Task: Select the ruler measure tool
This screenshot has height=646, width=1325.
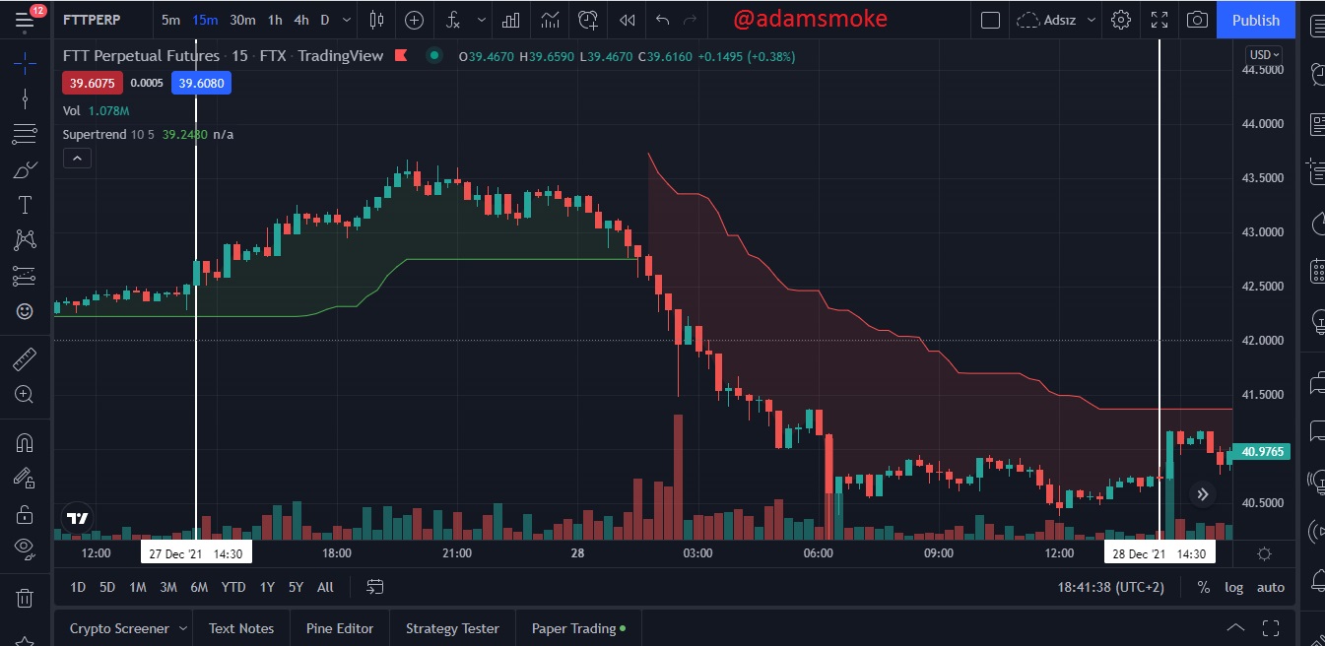Action: click(25, 359)
